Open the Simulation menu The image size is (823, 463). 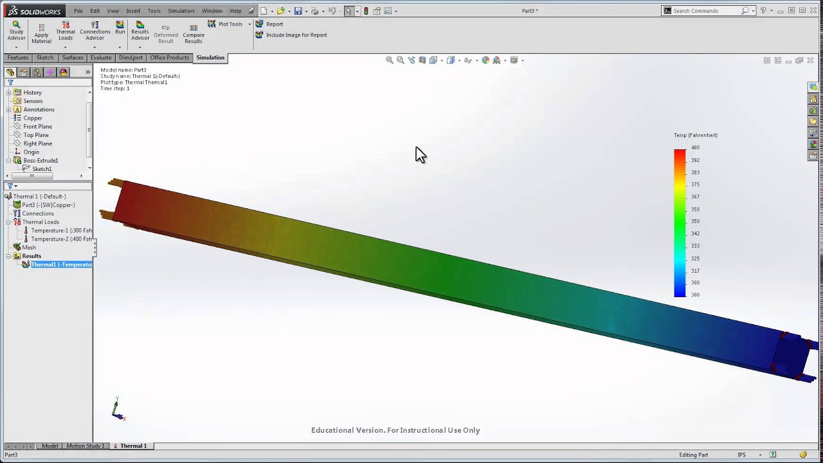181,11
